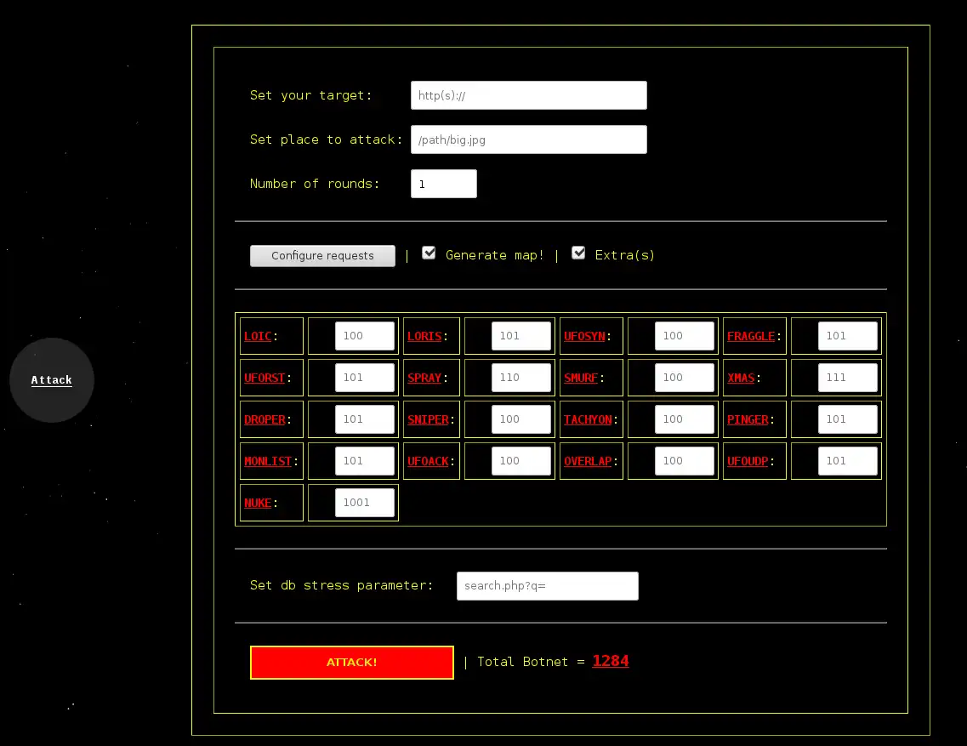Toggle the Generate map! checkbox
Screen dimensions: 967x746
(x=429, y=253)
